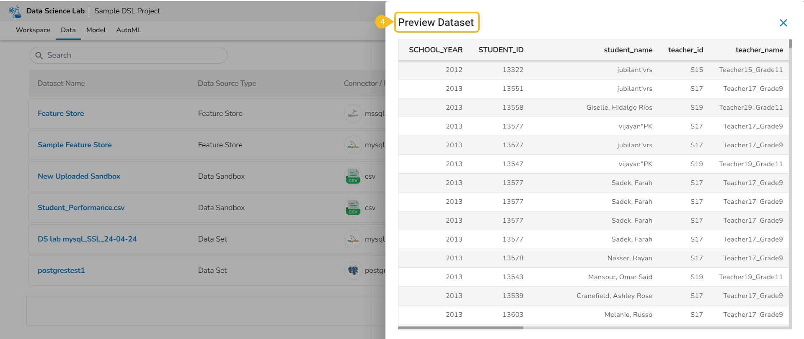Click the PostgreSQL elephant icon for postgrestest1
Viewport: 804px width, 339px height.
(x=353, y=270)
